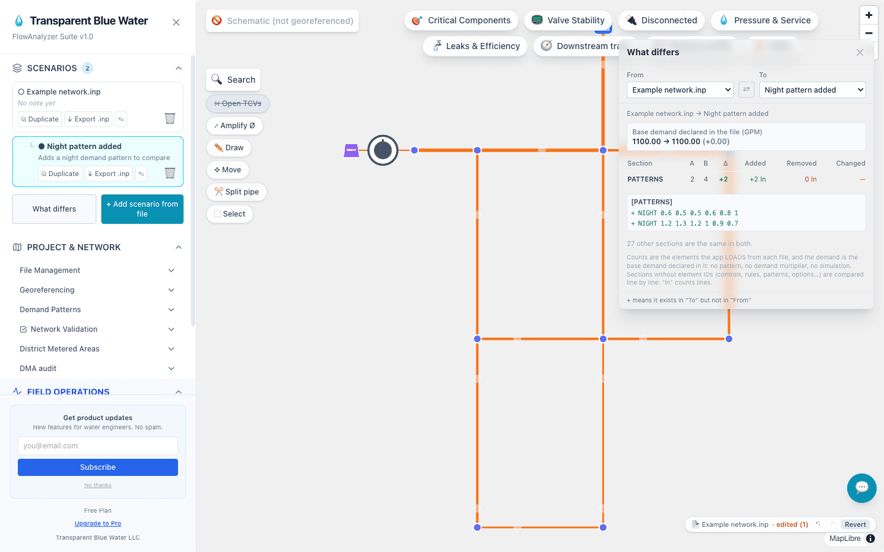Viewport: 884px width, 552px height.
Task: Edit note pencil icon for Night pattern added scenario
Action: coord(141,174)
